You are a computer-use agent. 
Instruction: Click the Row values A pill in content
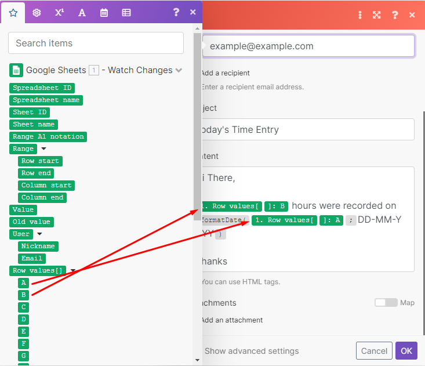coord(297,220)
